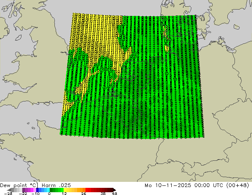Click the 'Mo 10-11-2025 00:00 UTC (00+48)' timestamp
Image resolution: width=252 pixels, height=195 pixels.
click(197, 185)
